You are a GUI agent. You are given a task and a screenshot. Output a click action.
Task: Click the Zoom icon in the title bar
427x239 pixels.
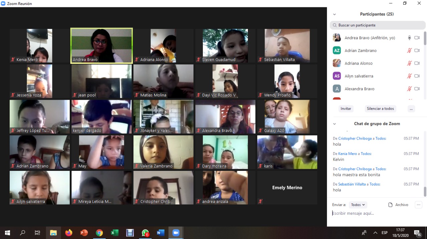point(3,3)
